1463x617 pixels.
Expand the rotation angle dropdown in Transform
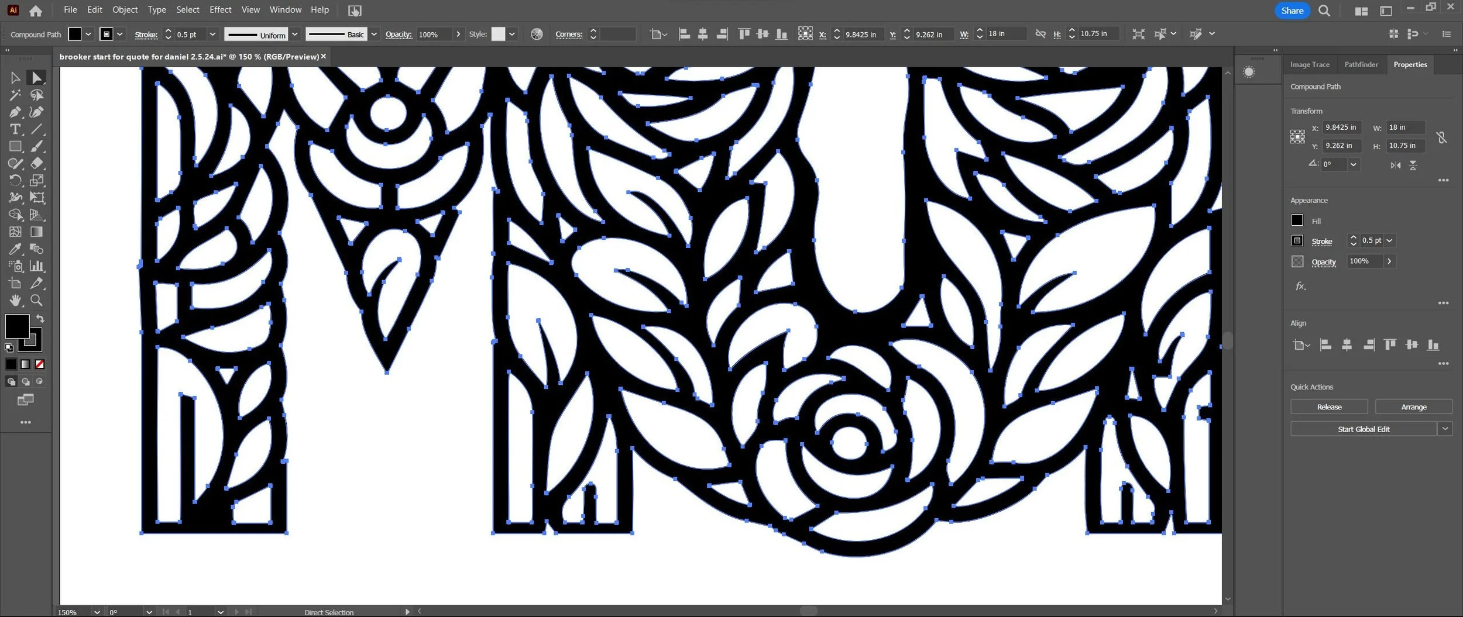pos(1354,165)
